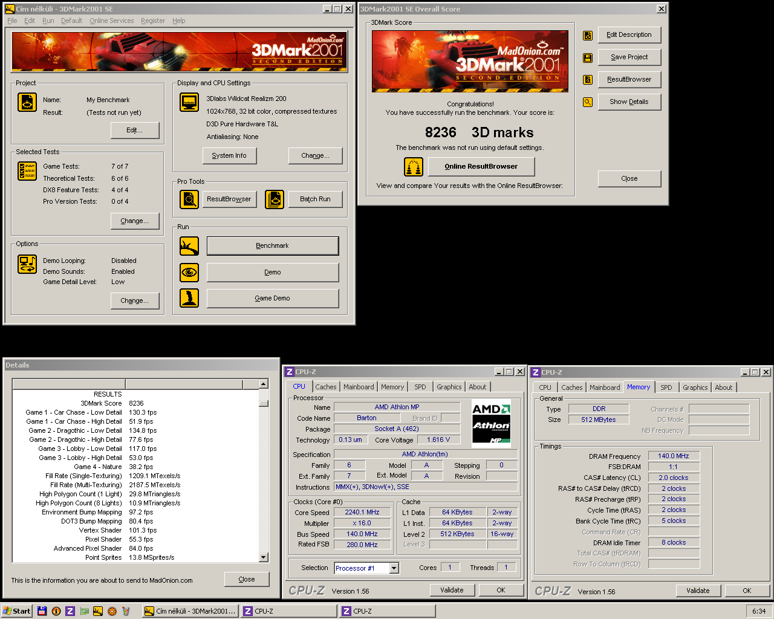Click the 3DMark icon in quick launch

pos(98,611)
